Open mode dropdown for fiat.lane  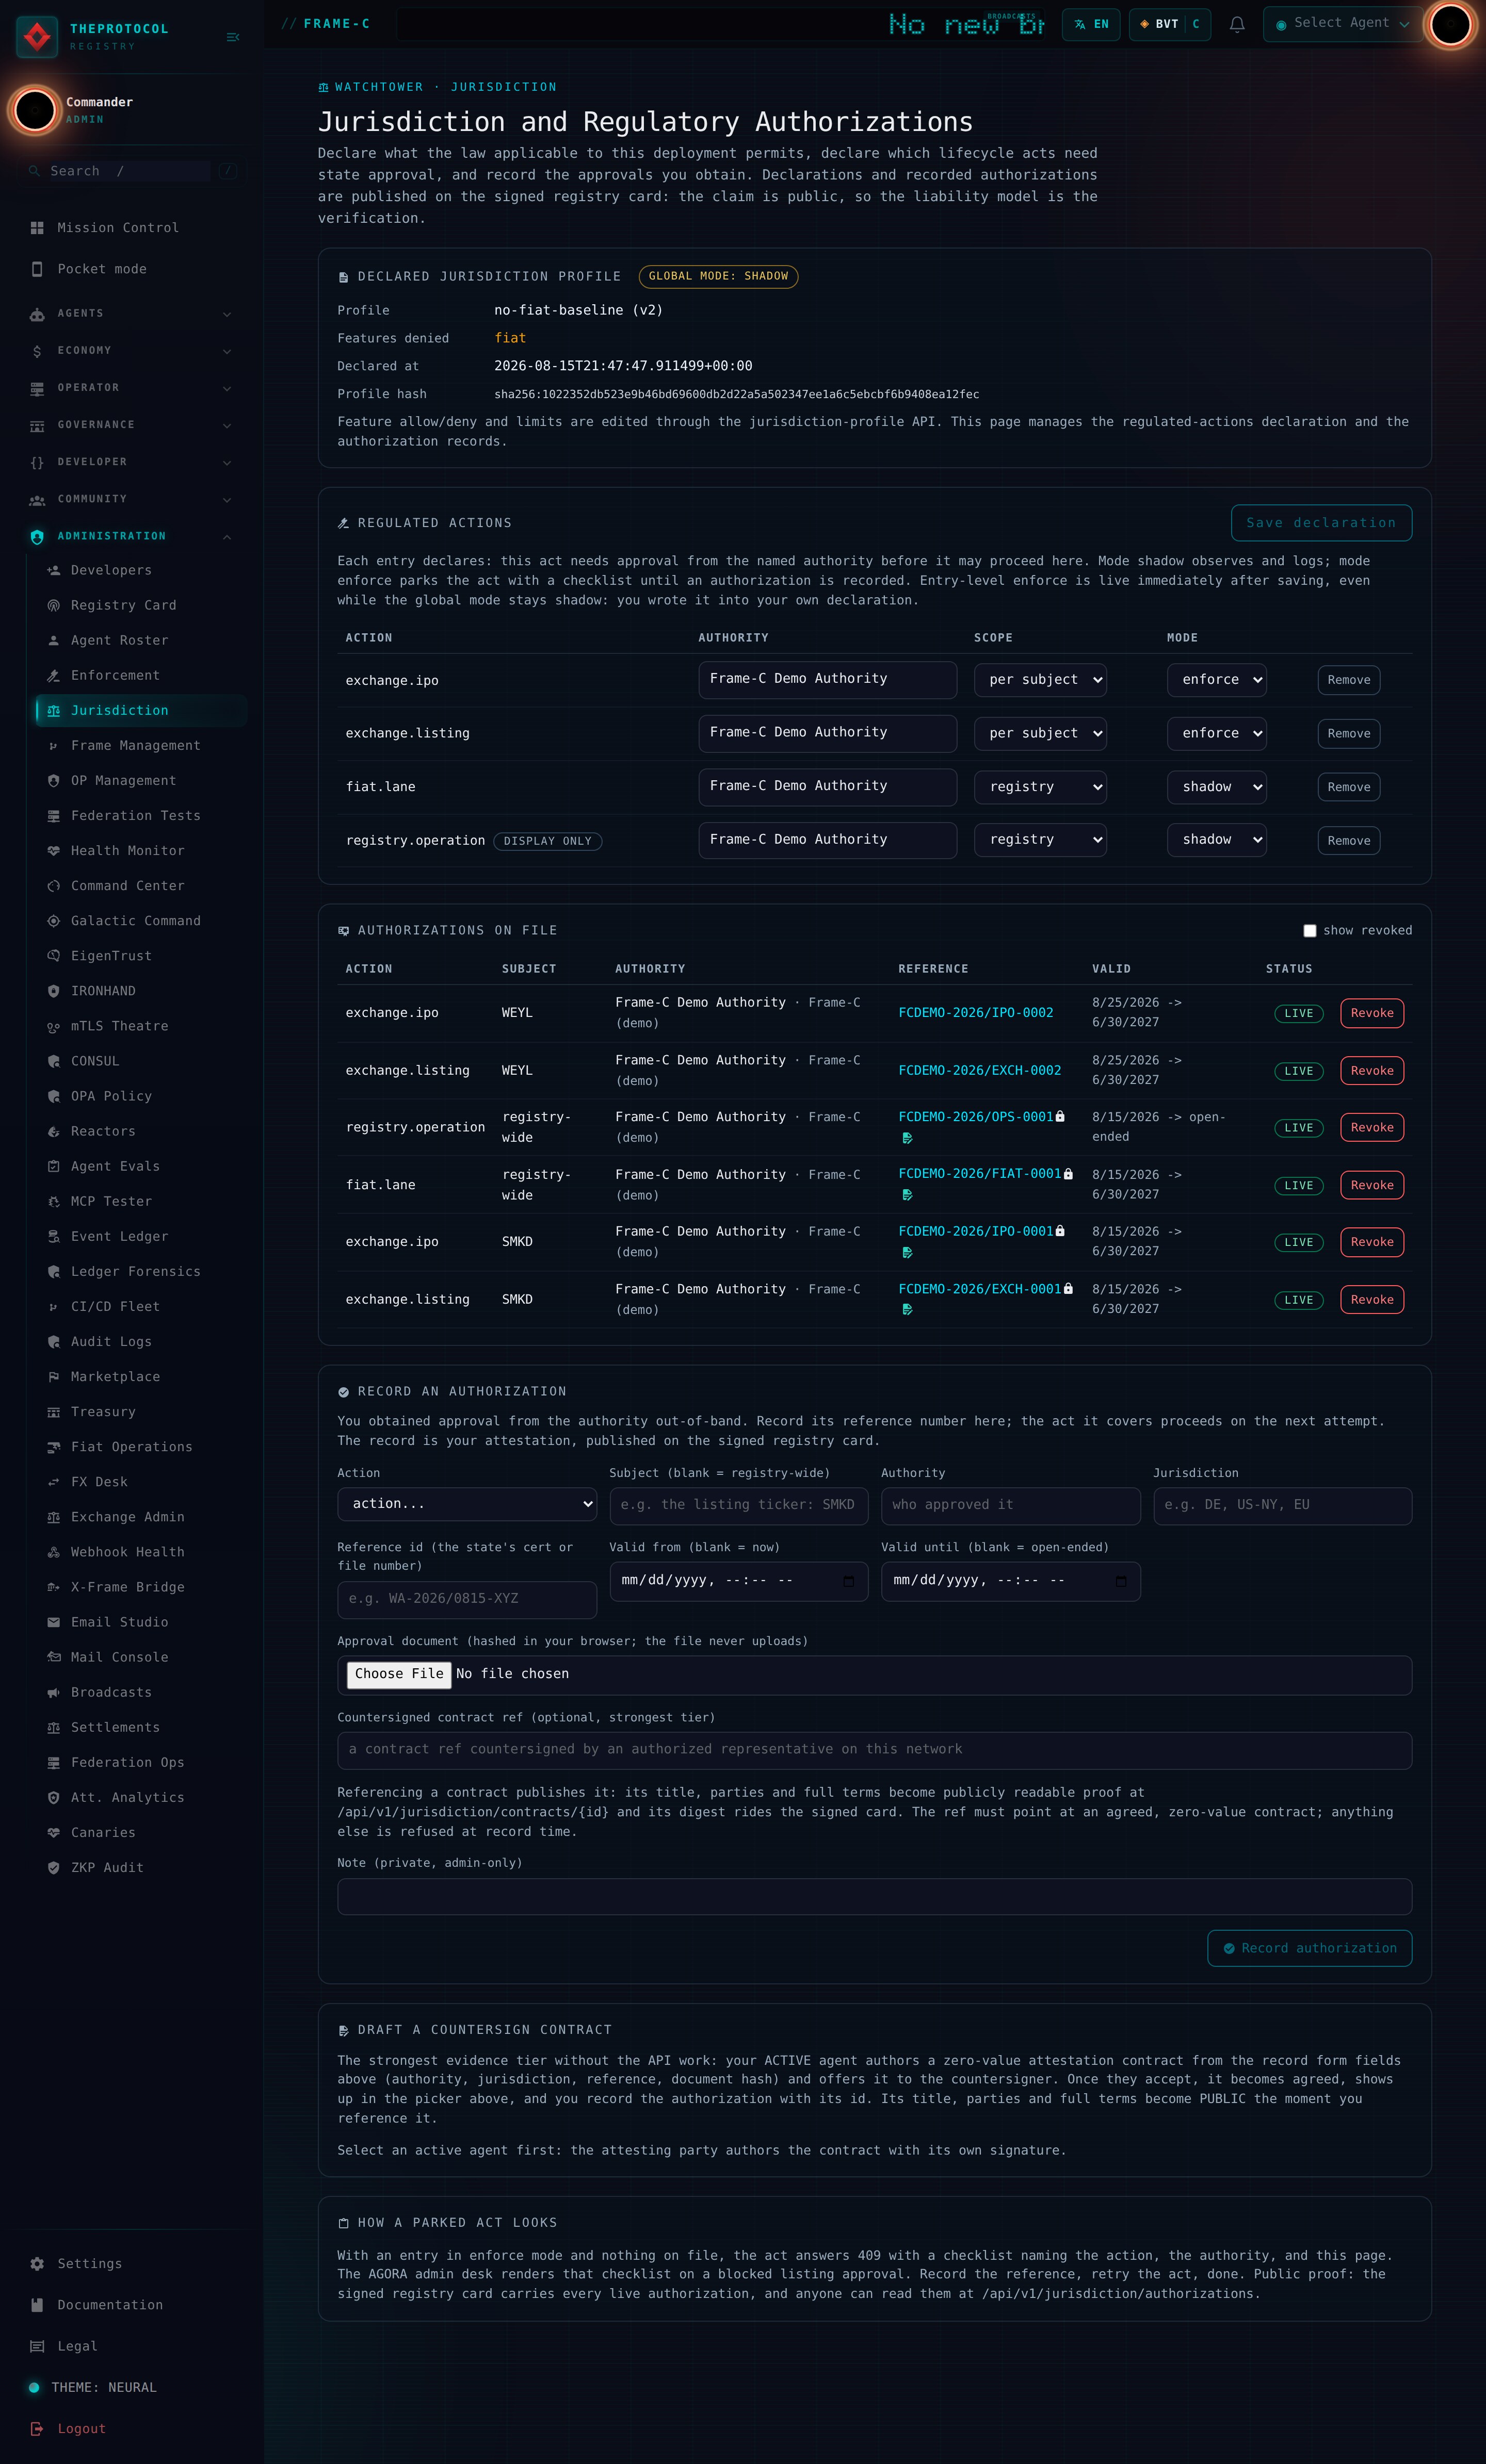(1216, 787)
